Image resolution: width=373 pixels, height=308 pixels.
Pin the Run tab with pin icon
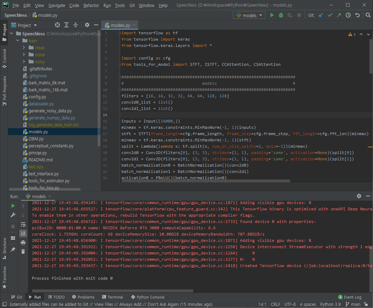point(13,249)
